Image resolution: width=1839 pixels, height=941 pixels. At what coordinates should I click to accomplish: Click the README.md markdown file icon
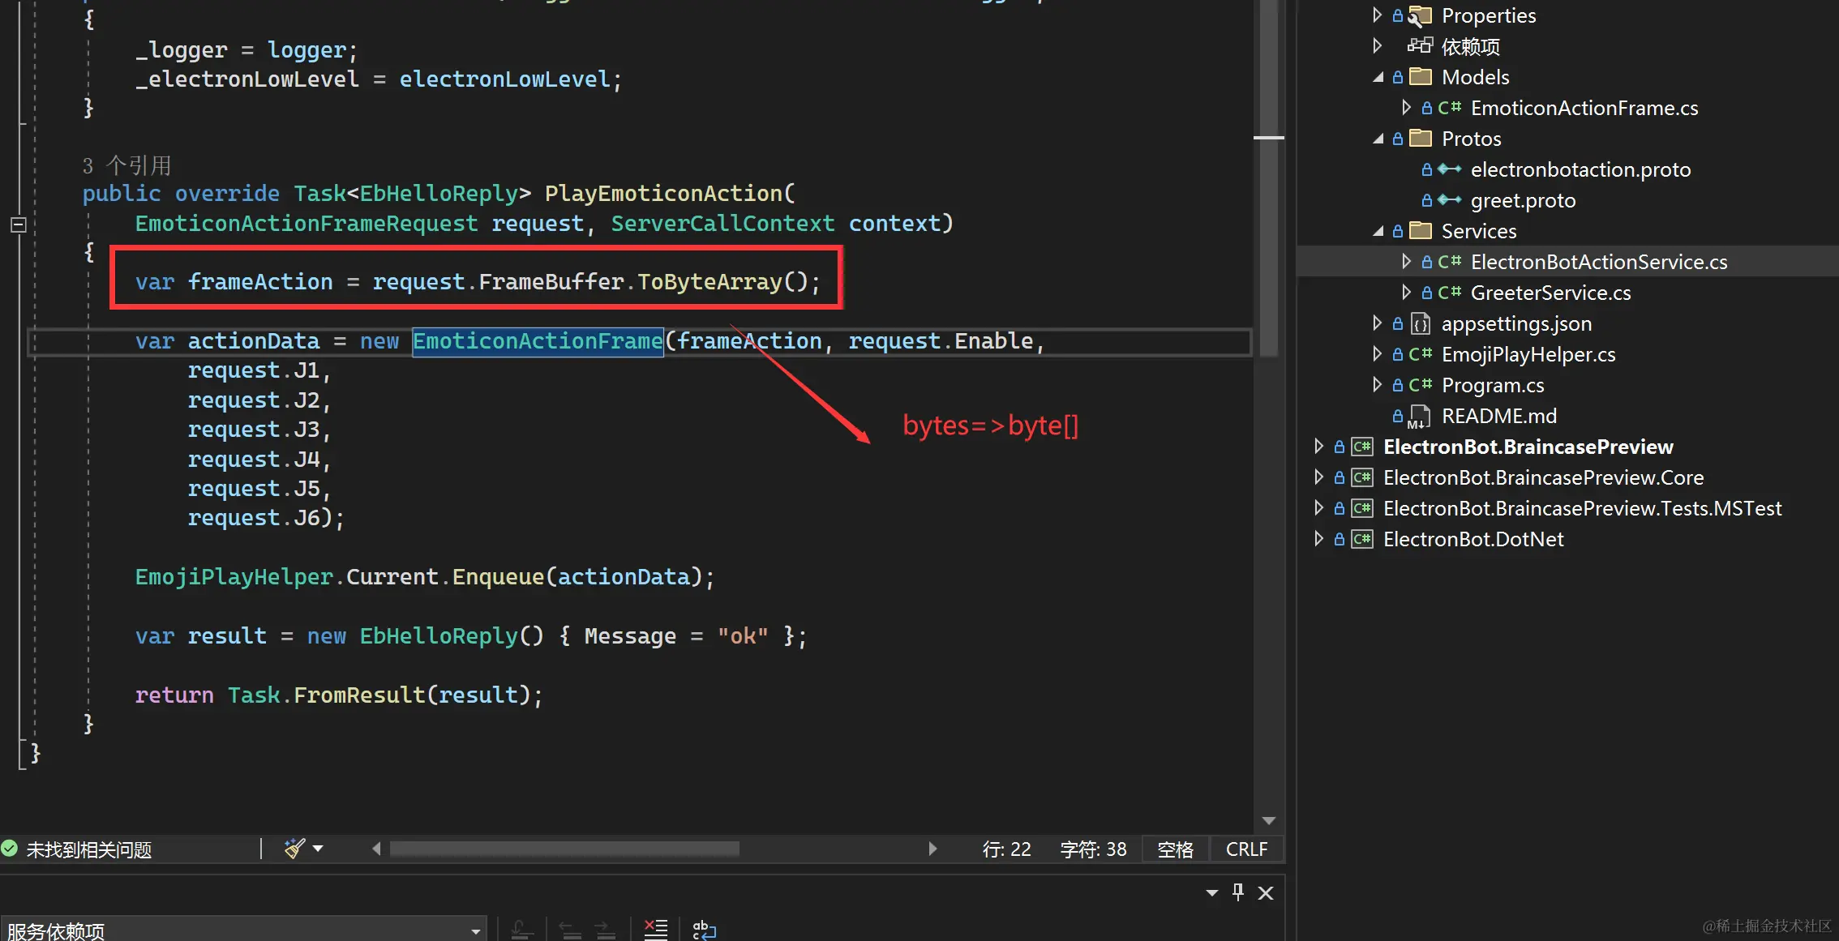click(x=1419, y=417)
